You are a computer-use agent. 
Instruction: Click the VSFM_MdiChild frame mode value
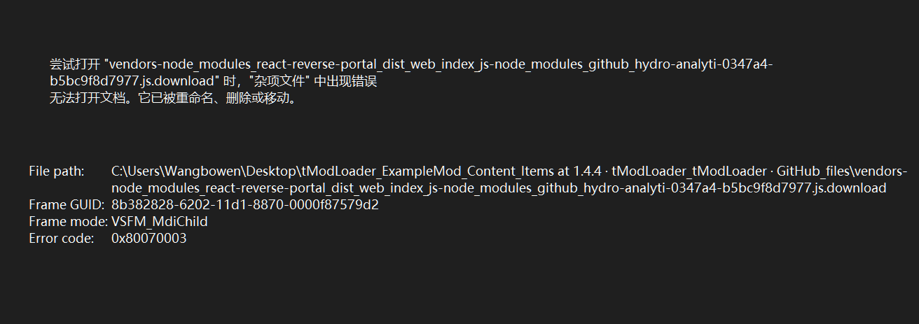pyautogui.click(x=159, y=222)
